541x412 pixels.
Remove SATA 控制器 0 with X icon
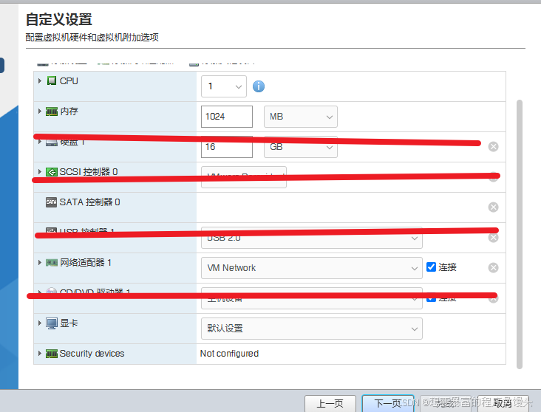click(x=494, y=207)
